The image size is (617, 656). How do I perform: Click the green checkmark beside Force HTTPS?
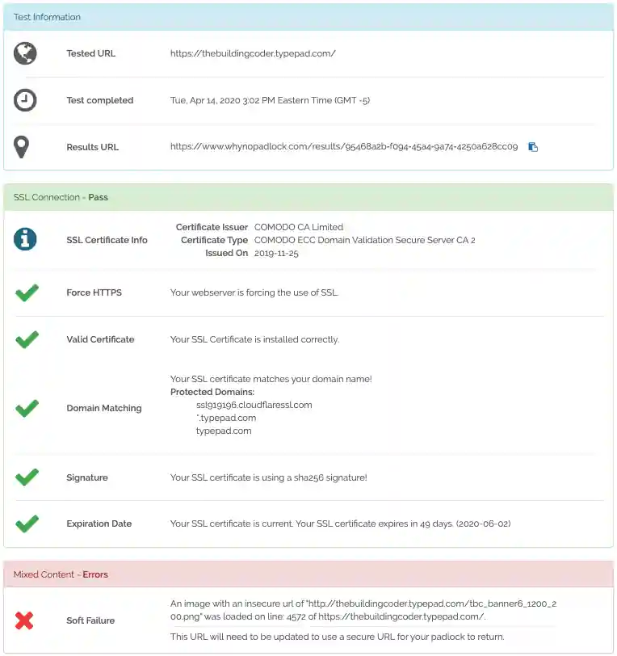click(x=27, y=292)
